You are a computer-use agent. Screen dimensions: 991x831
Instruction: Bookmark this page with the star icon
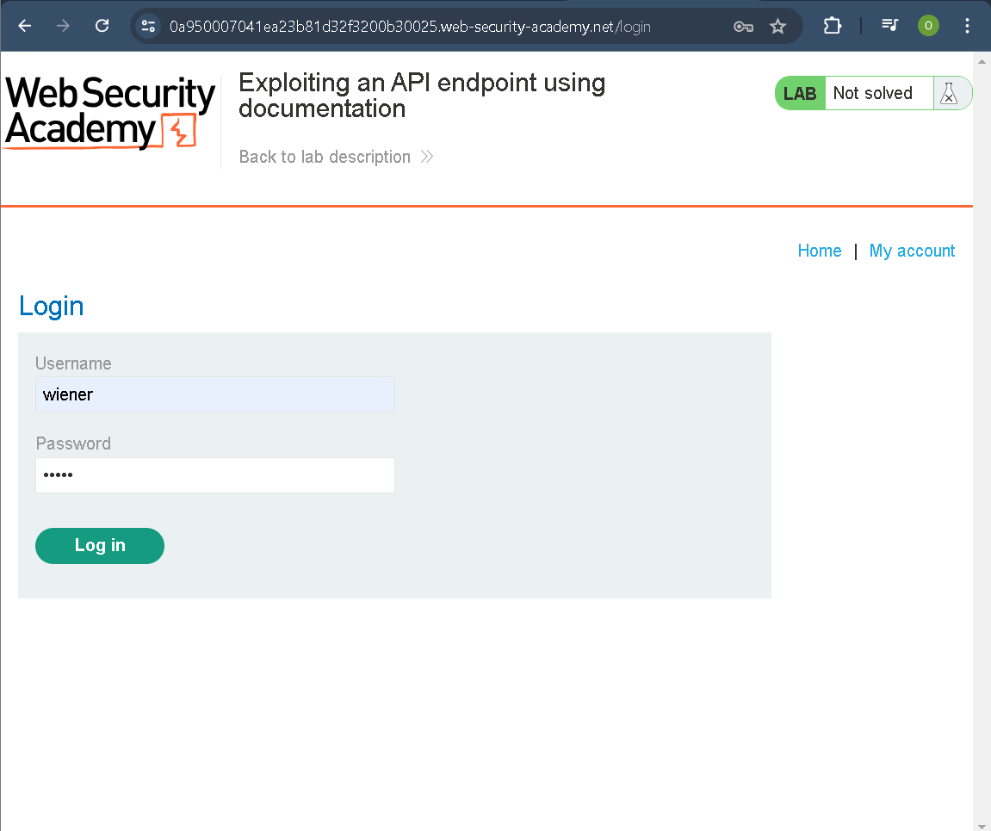click(x=778, y=27)
